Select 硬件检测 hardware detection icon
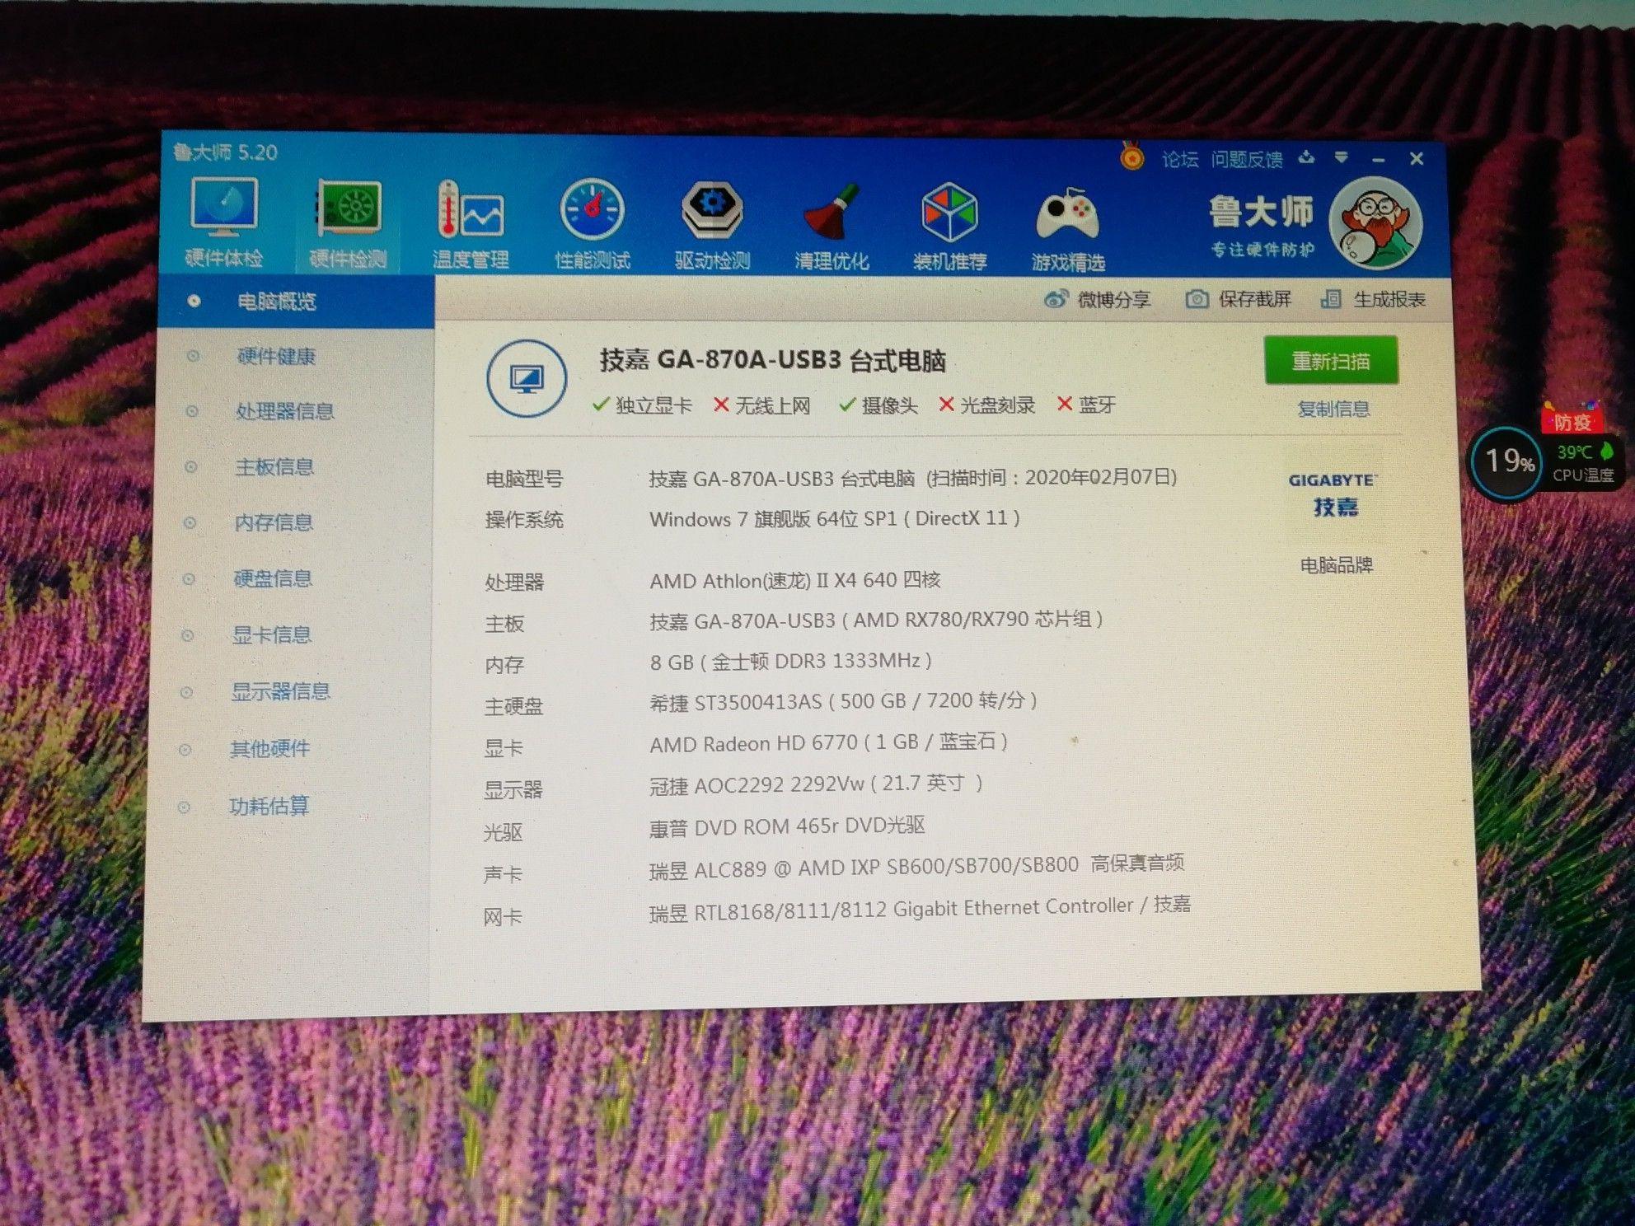The height and width of the screenshot is (1226, 1635). click(x=348, y=222)
